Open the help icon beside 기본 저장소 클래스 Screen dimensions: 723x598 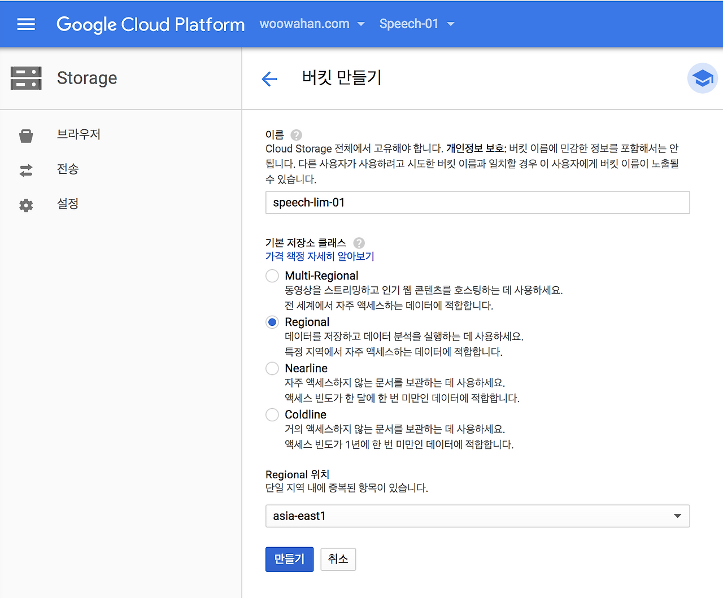[x=359, y=243]
